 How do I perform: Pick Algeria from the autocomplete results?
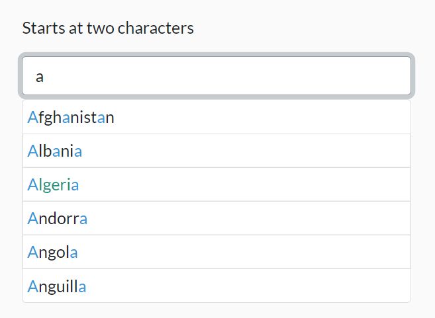[54, 185]
